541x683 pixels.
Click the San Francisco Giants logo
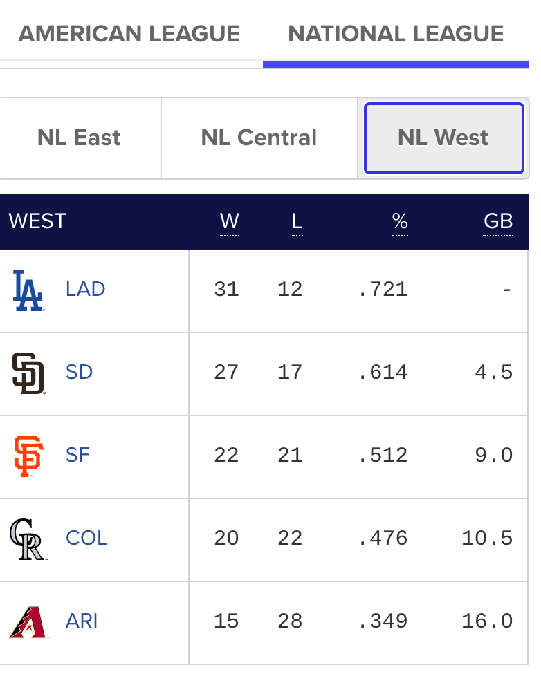tap(28, 456)
